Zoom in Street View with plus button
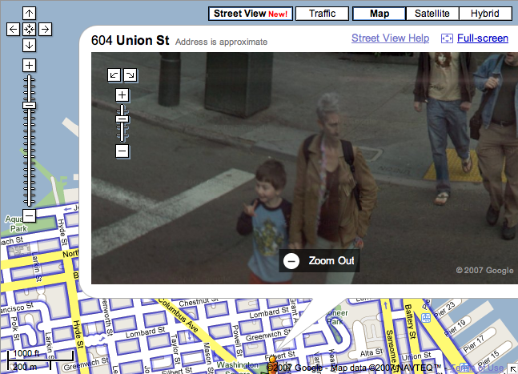Viewport: 518px width, 374px height. 122,95
